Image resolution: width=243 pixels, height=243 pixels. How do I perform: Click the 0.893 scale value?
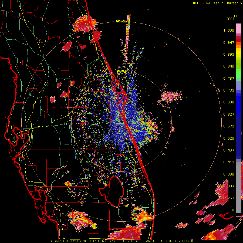tap(229, 54)
